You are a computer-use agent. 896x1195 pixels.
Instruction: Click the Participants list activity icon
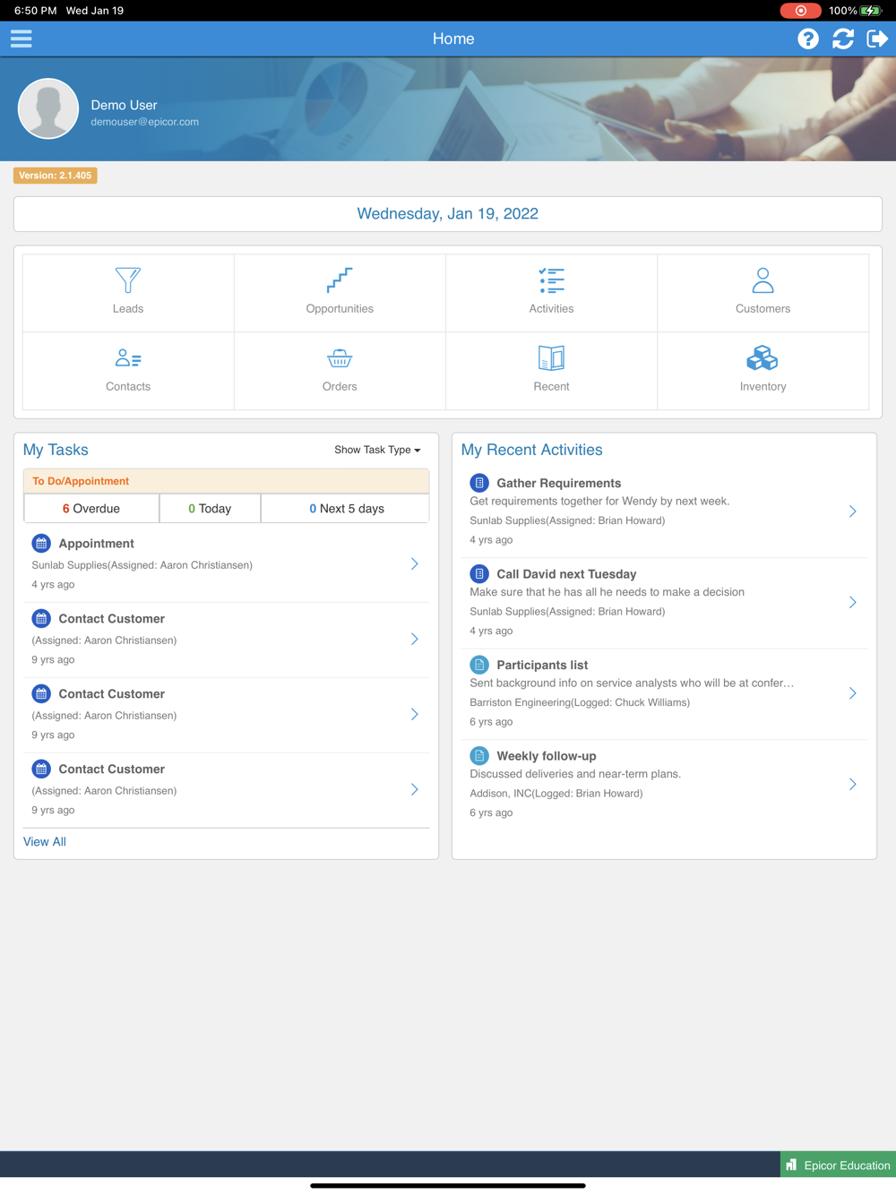point(479,665)
